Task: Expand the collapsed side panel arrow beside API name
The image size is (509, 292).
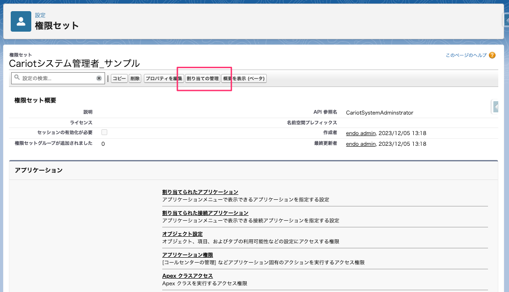Action: tap(495, 107)
